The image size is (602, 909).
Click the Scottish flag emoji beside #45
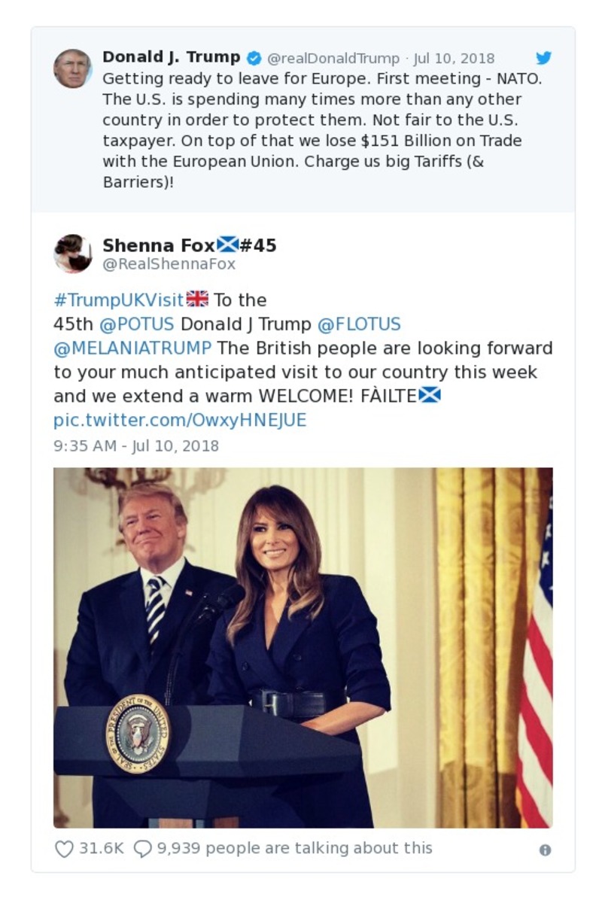tap(228, 243)
